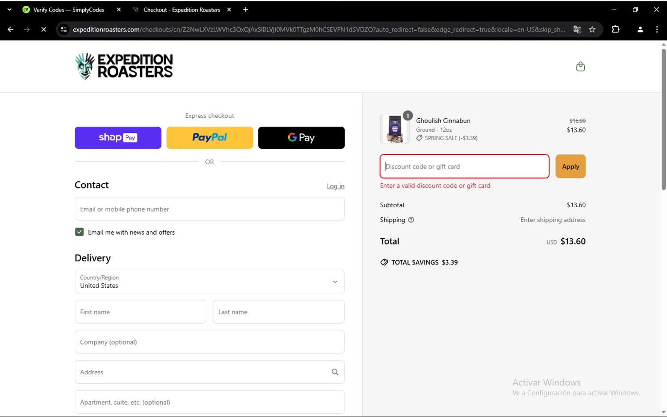Click the Ghoulish Cinnabun product thumbnail
This screenshot has width=667, height=417.
pos(394,128)
